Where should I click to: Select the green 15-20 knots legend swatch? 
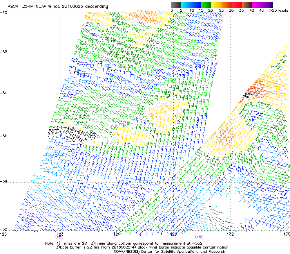pos(206,5)
